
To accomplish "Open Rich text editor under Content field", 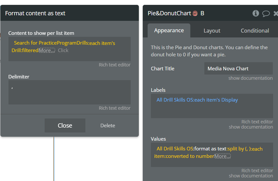I will pos(114,65).
